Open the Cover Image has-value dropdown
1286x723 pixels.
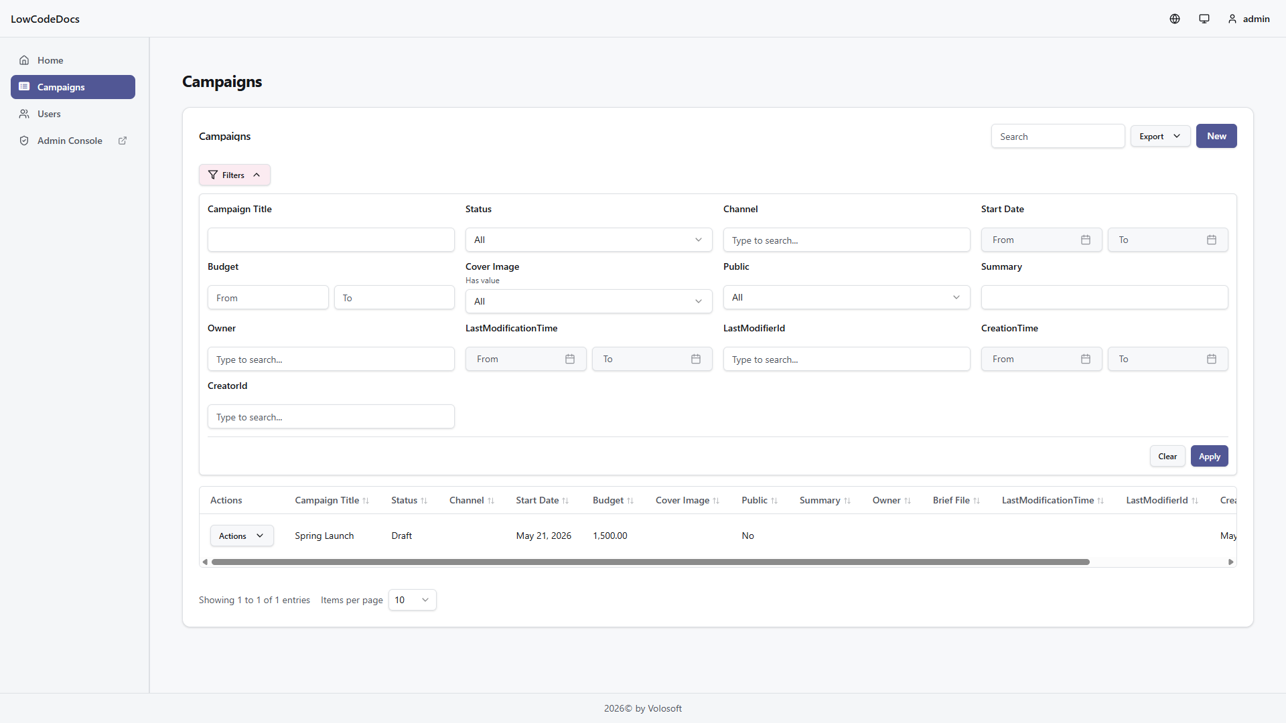pos(589,301)
